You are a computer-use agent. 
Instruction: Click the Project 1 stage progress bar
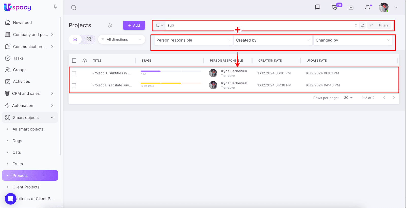tap(171, 83)
